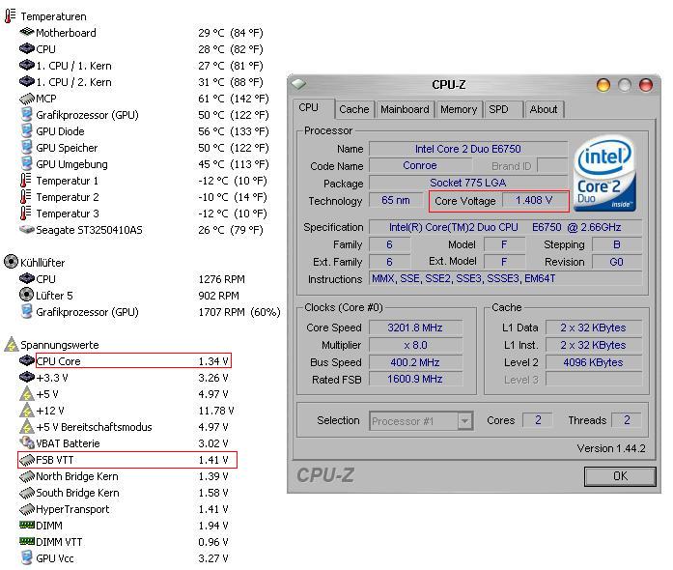Select the CPU Core 1.34 V row
673x570 pixels.
pos(133,360)
